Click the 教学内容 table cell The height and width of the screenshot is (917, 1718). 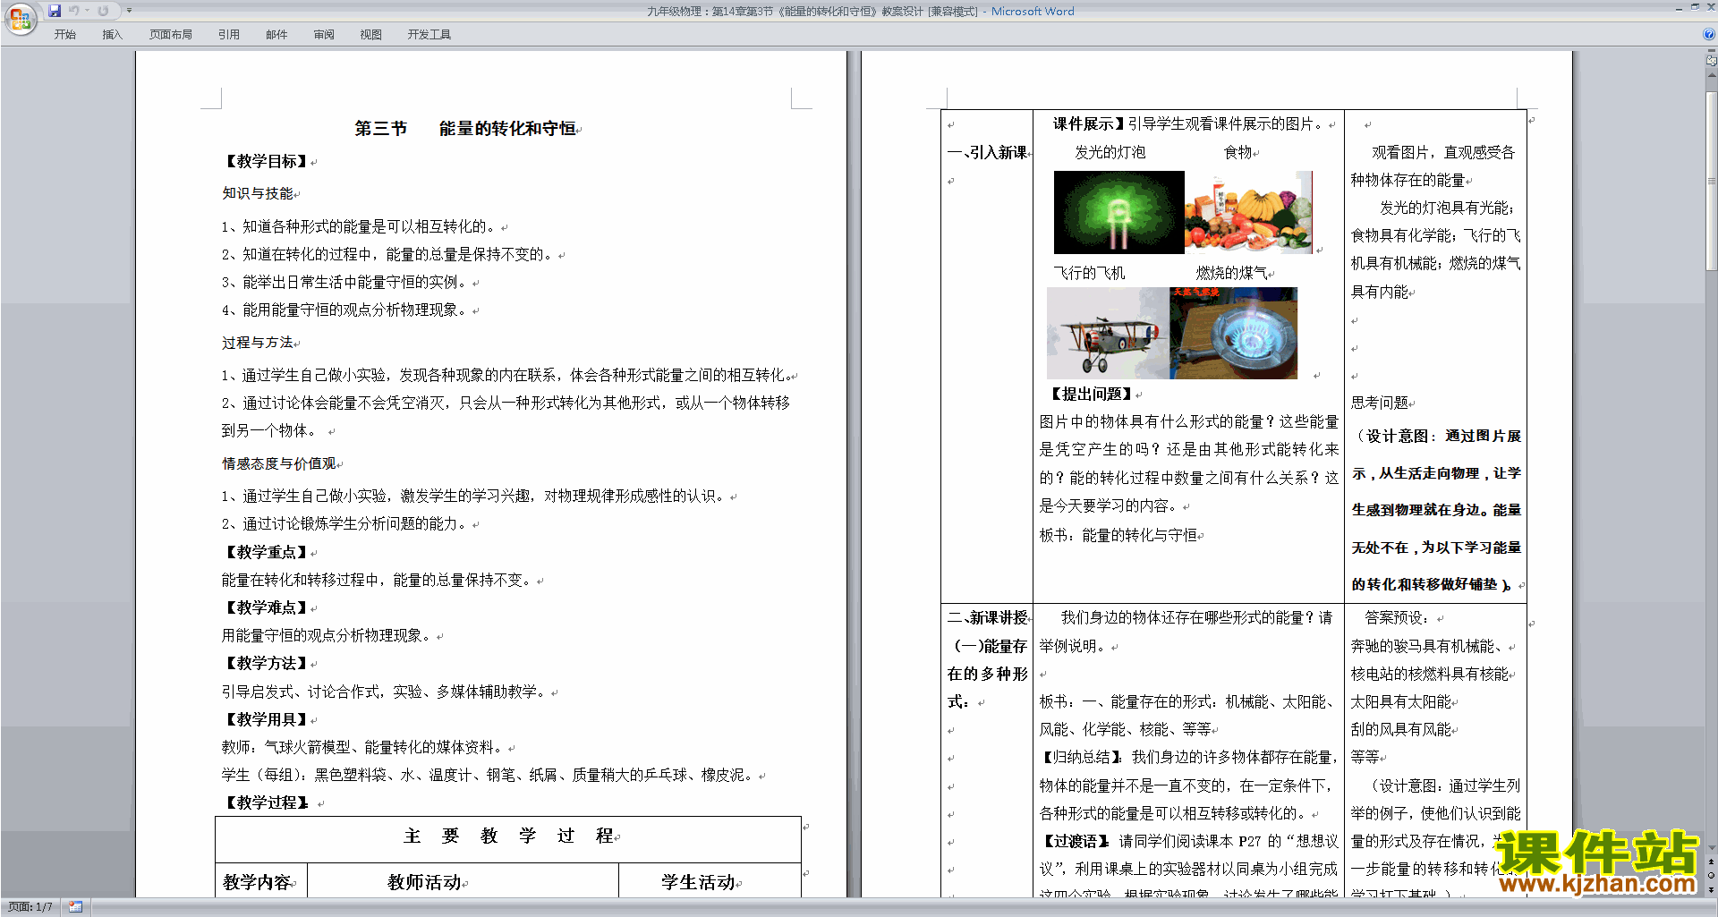pyautogui.click(x=257, y=882)
